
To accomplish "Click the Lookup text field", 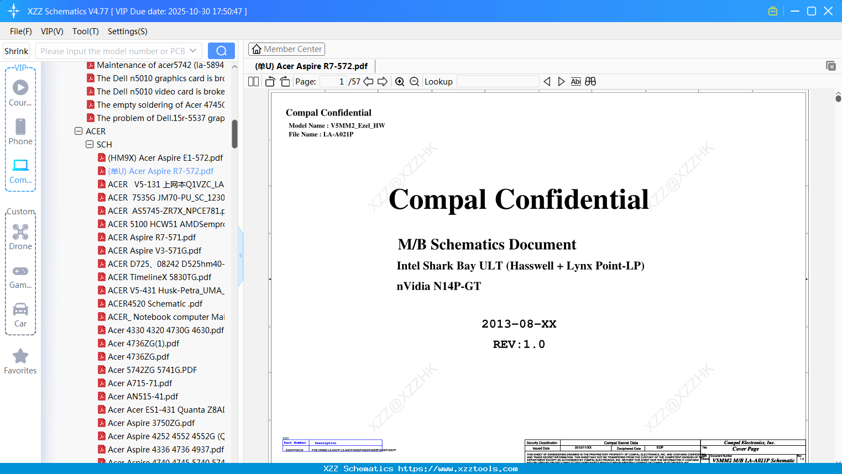I will pyautogui.click(x=498, y=82).
